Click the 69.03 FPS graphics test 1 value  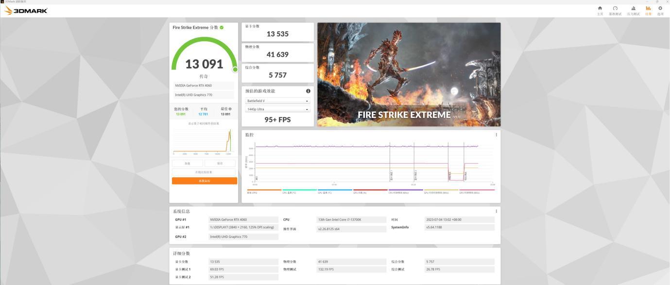click(243, 269)
